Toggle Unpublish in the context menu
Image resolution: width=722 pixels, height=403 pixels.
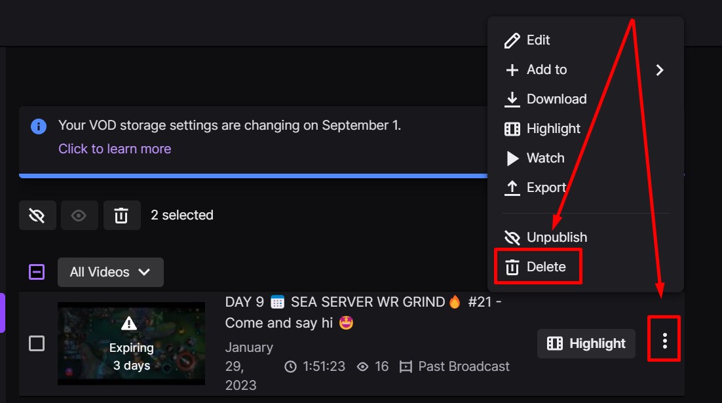coord(556,237)
